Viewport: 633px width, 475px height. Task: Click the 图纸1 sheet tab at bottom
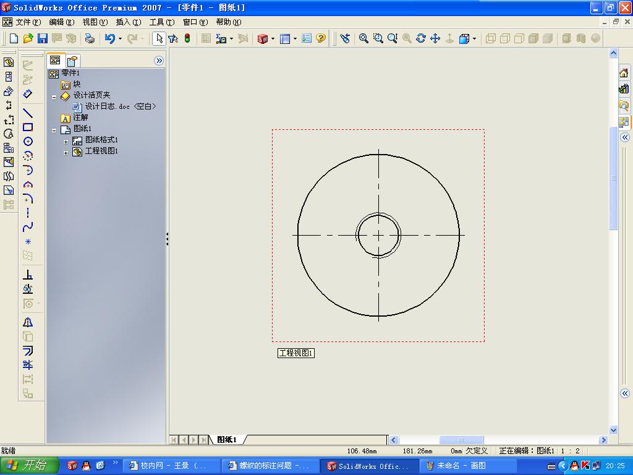(226, 440)
